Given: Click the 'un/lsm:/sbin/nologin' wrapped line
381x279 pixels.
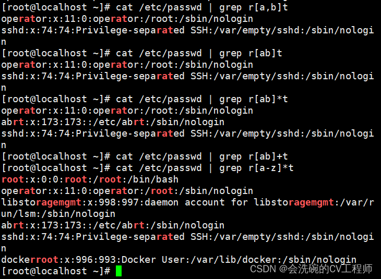Looking at the screenshot, I should pos(58,214).
